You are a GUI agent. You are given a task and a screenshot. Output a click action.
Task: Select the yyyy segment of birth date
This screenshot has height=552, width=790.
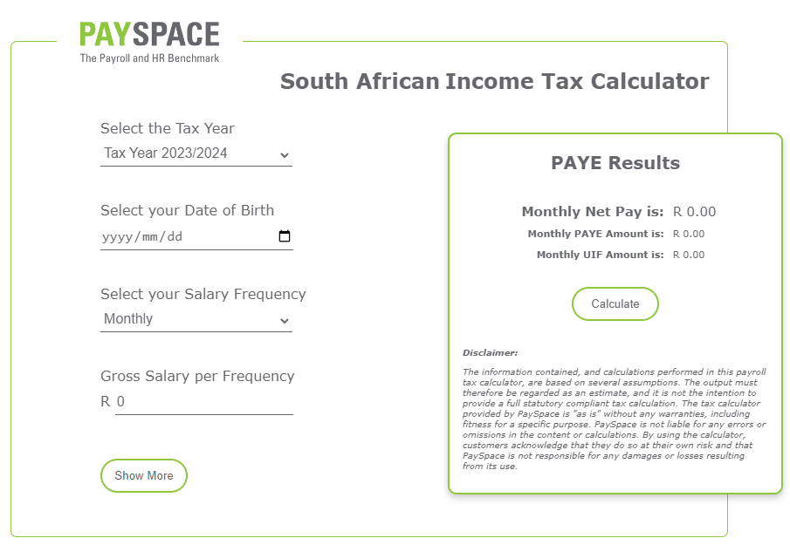coord(117,236)
